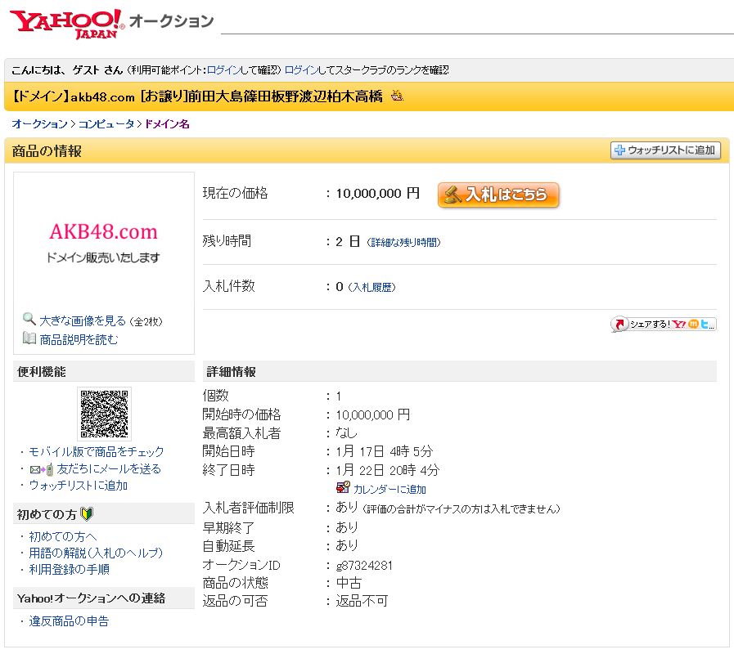734x654 pixels.
Task: Go to the ドメイン名 breadcrumb link
Action: coord(167,124)
